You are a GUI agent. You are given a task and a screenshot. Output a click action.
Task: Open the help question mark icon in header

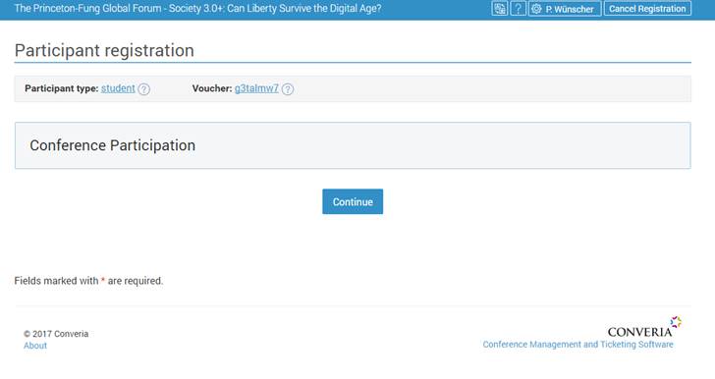point(518,9)
